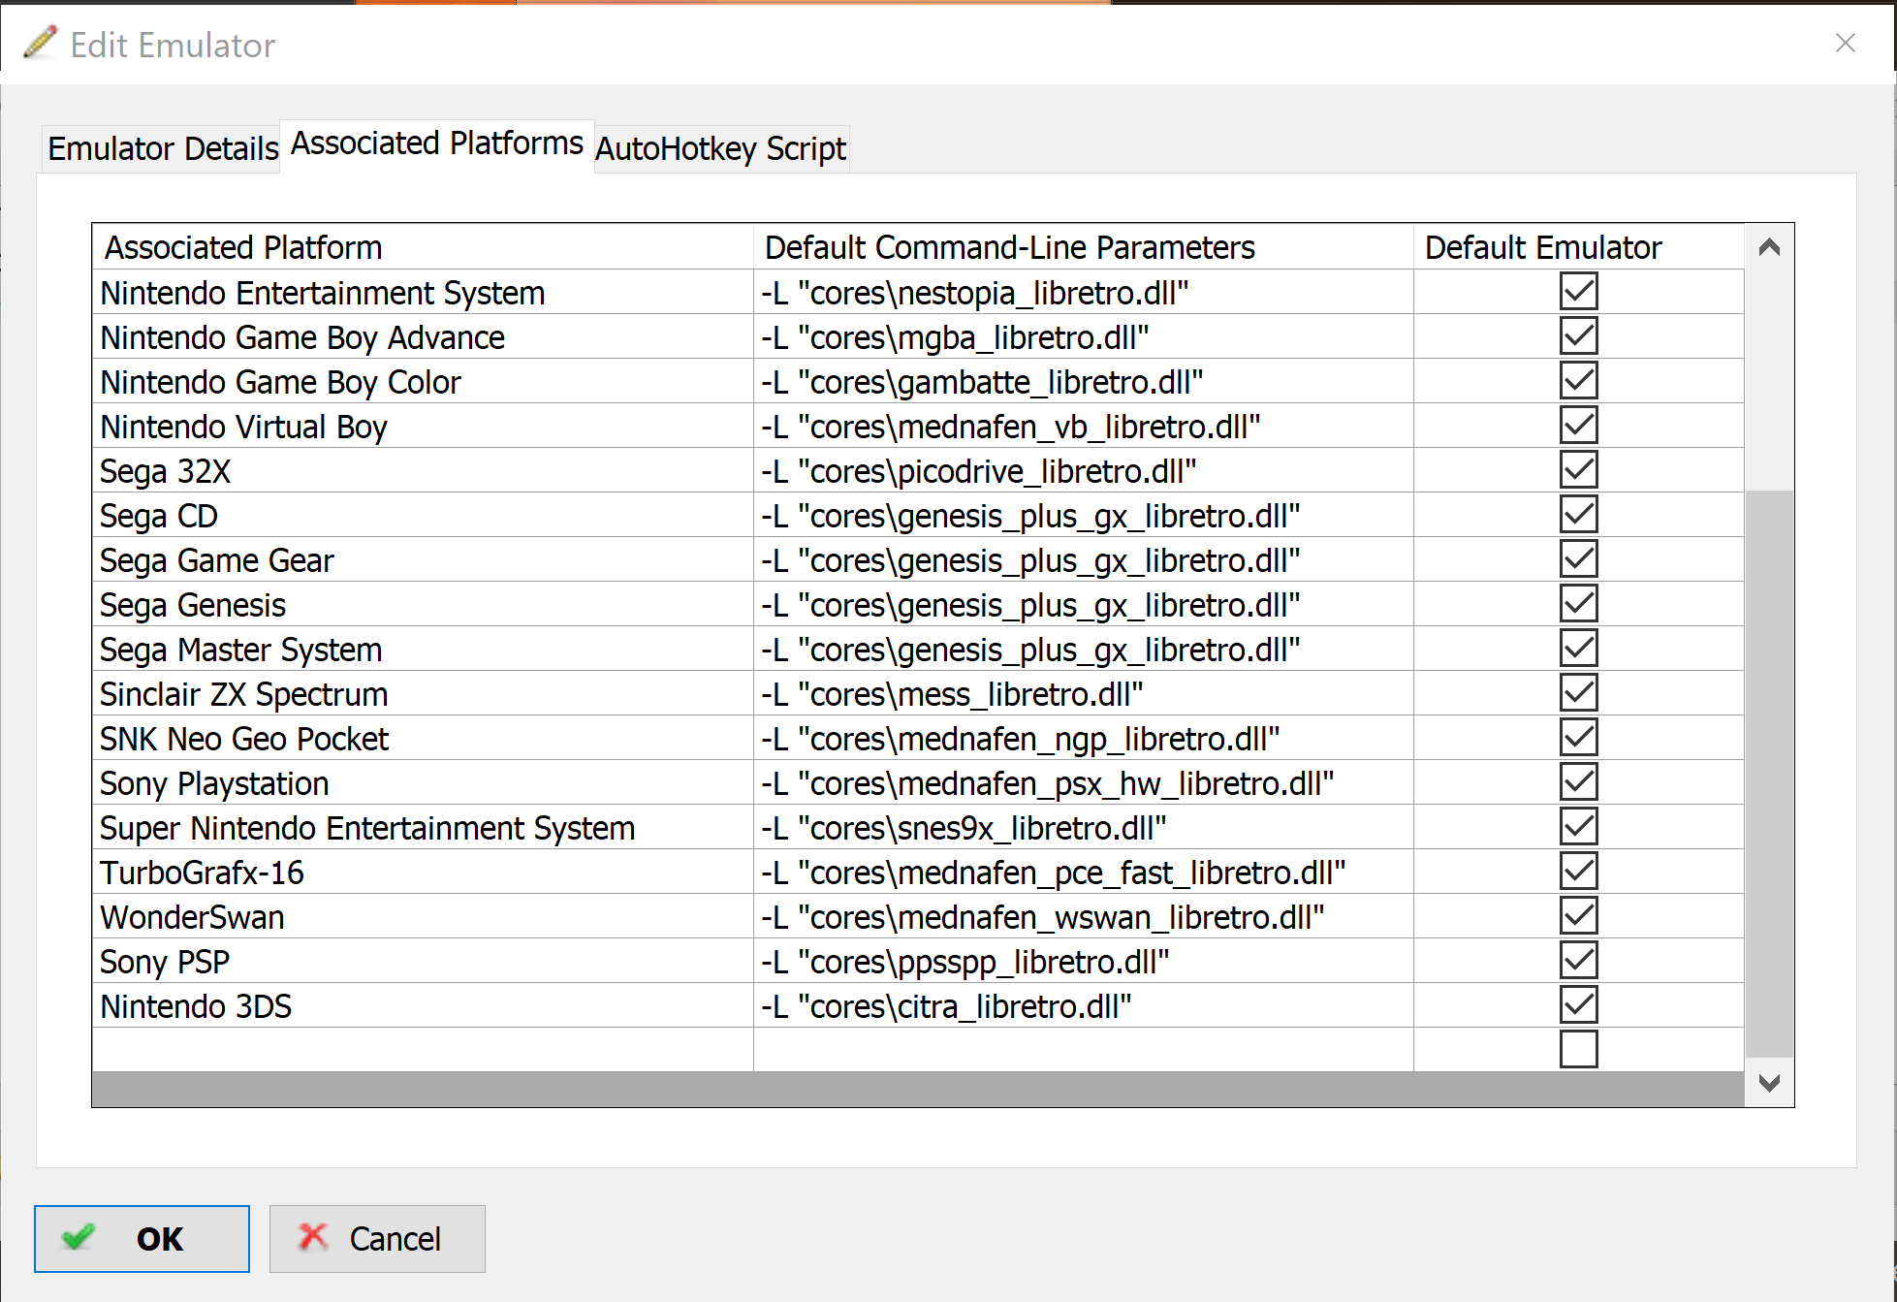Click the empty new command-line parameters cell
This screenshot has width=1897, height=1302.
(x=1084, y=1050)
